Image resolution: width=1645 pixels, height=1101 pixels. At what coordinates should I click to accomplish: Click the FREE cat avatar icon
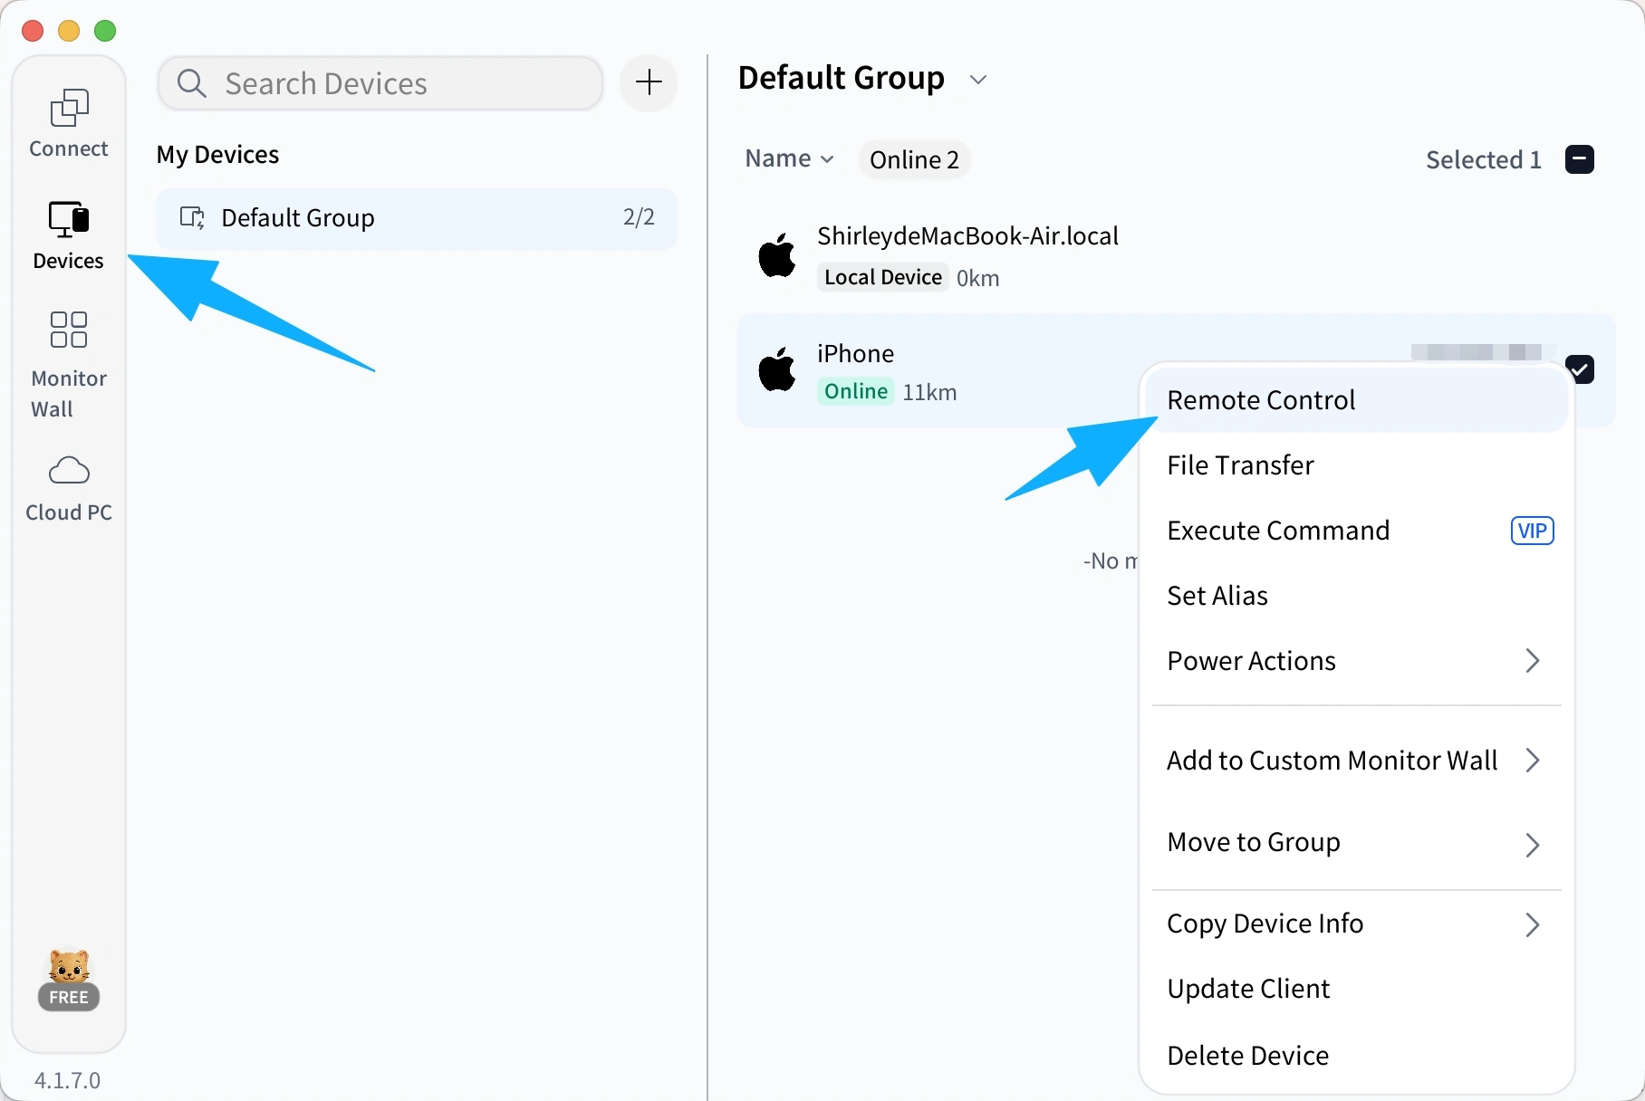click(69, 980)
